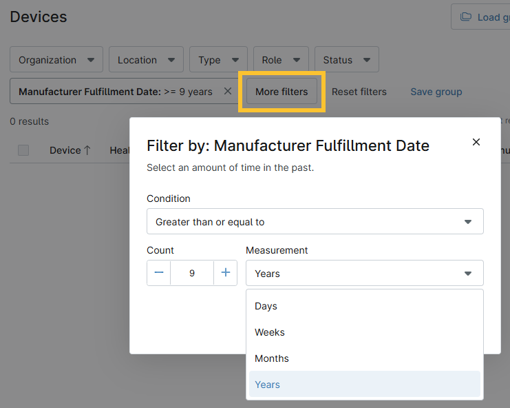
Task: Open the Type filter dropdown
Action: point(218,60)
